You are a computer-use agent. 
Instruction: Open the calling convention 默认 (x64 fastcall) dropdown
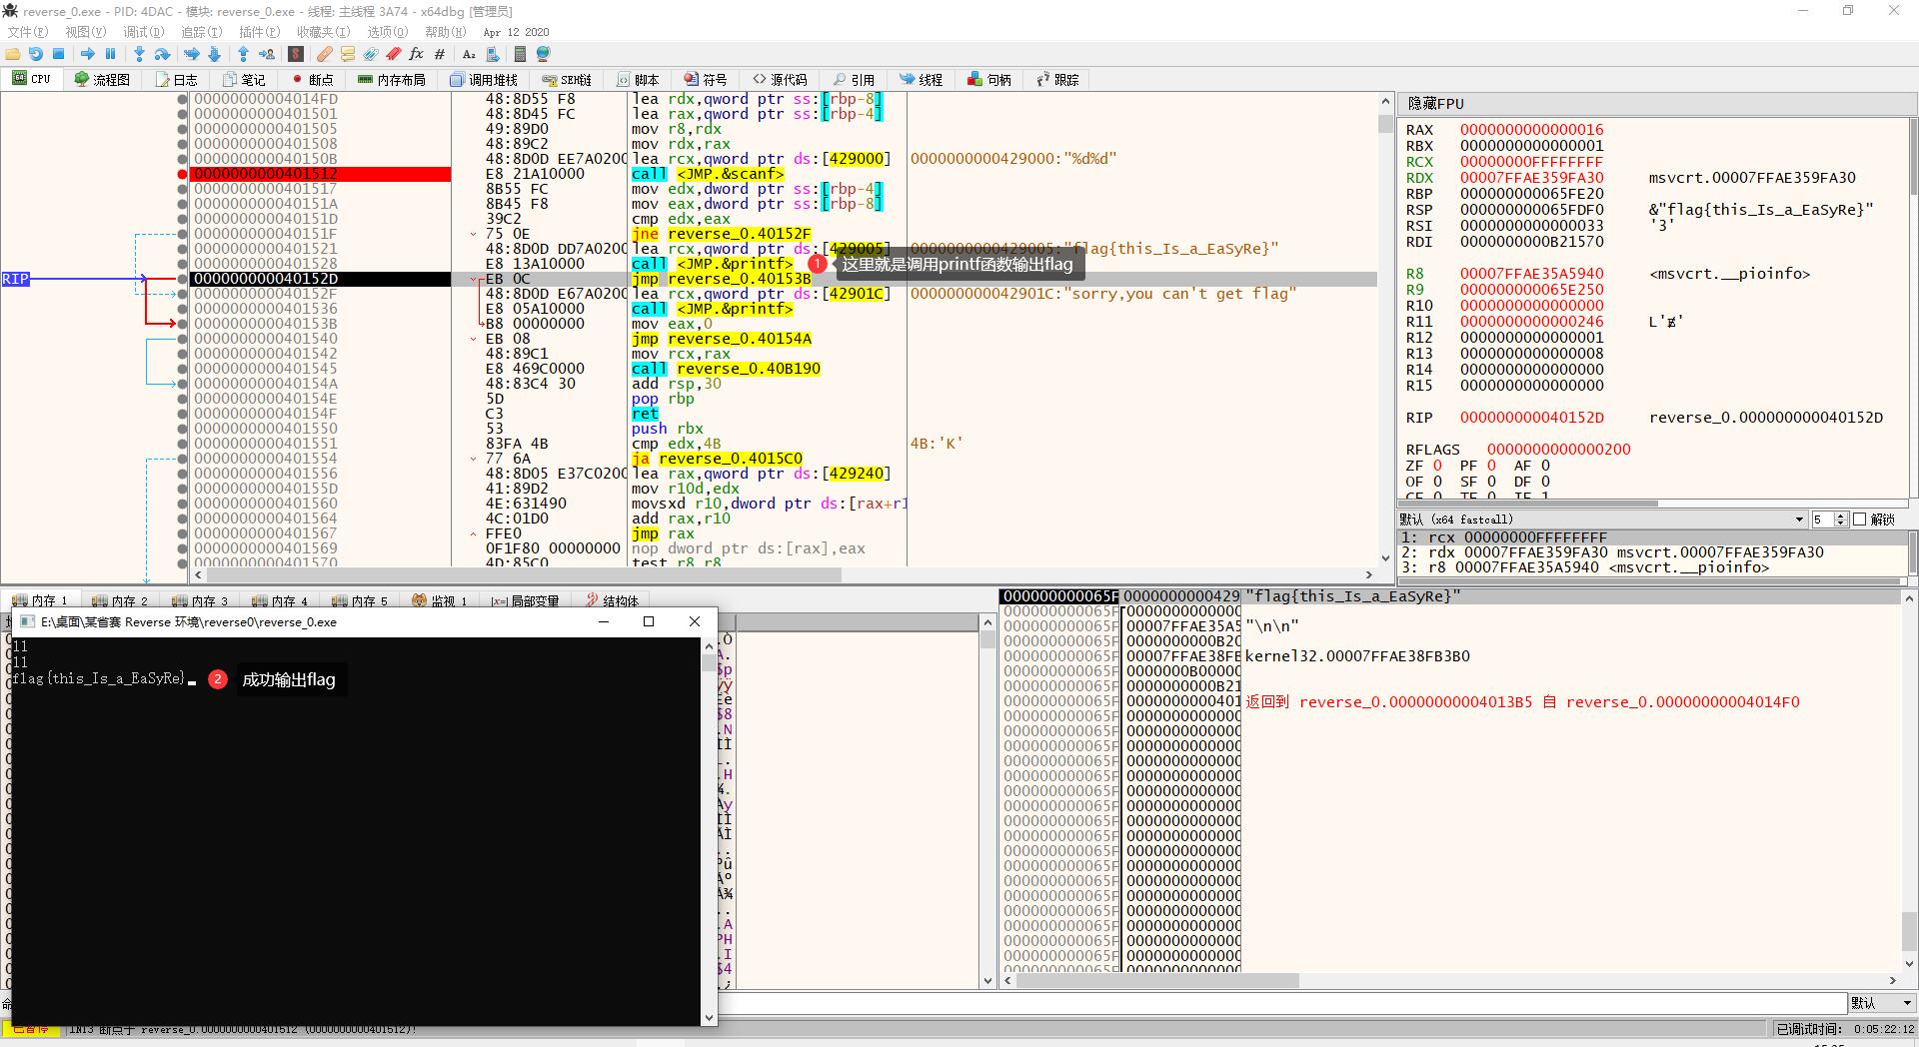pos(1602,520)
